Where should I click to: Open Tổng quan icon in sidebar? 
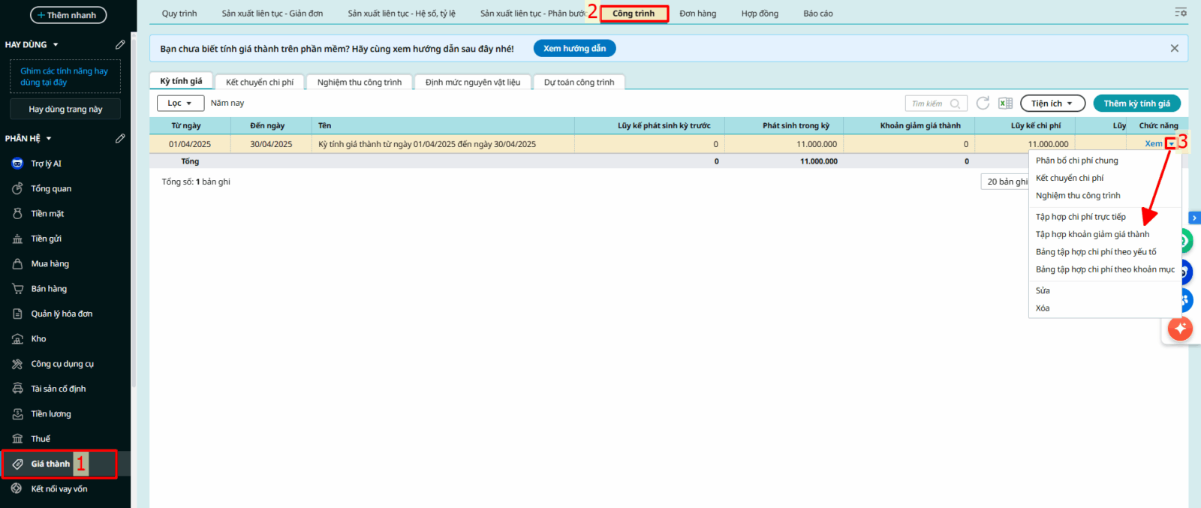click(17, 188)
